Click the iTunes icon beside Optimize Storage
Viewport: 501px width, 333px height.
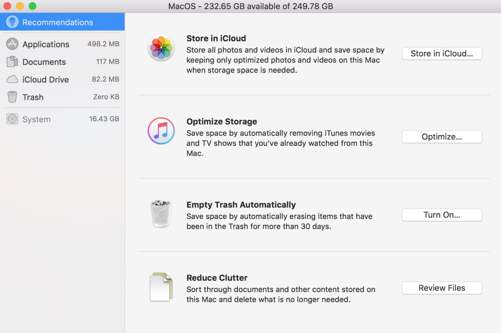(161, 131)
